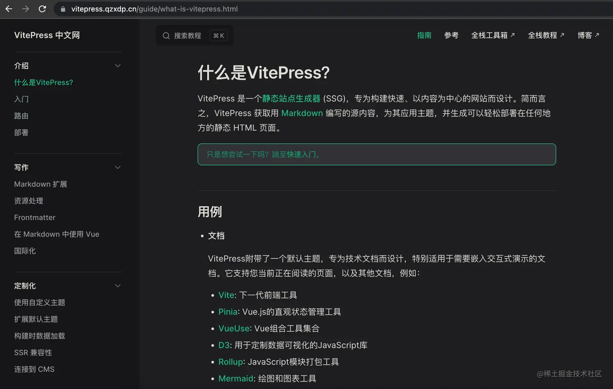613x389 pixels.
Task: Open 在 Markdown 中使用 Vue page
Action: pos(57,234)
